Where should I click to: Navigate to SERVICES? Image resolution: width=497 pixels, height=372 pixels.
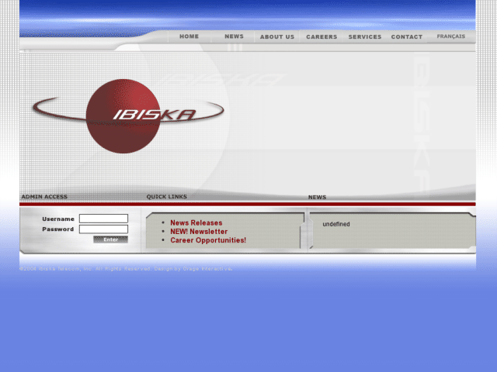coord(365,36)
